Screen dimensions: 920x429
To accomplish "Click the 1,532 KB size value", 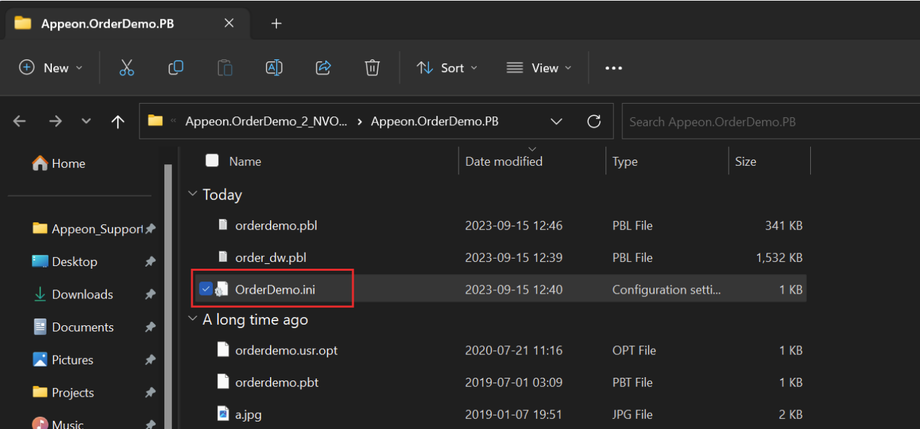I will 779,257.
